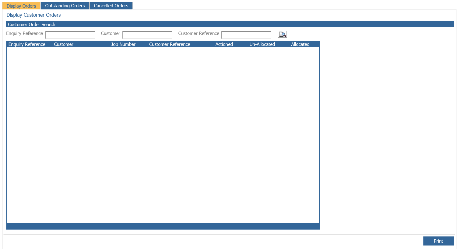Sort by Customer column header

(64, 44)
